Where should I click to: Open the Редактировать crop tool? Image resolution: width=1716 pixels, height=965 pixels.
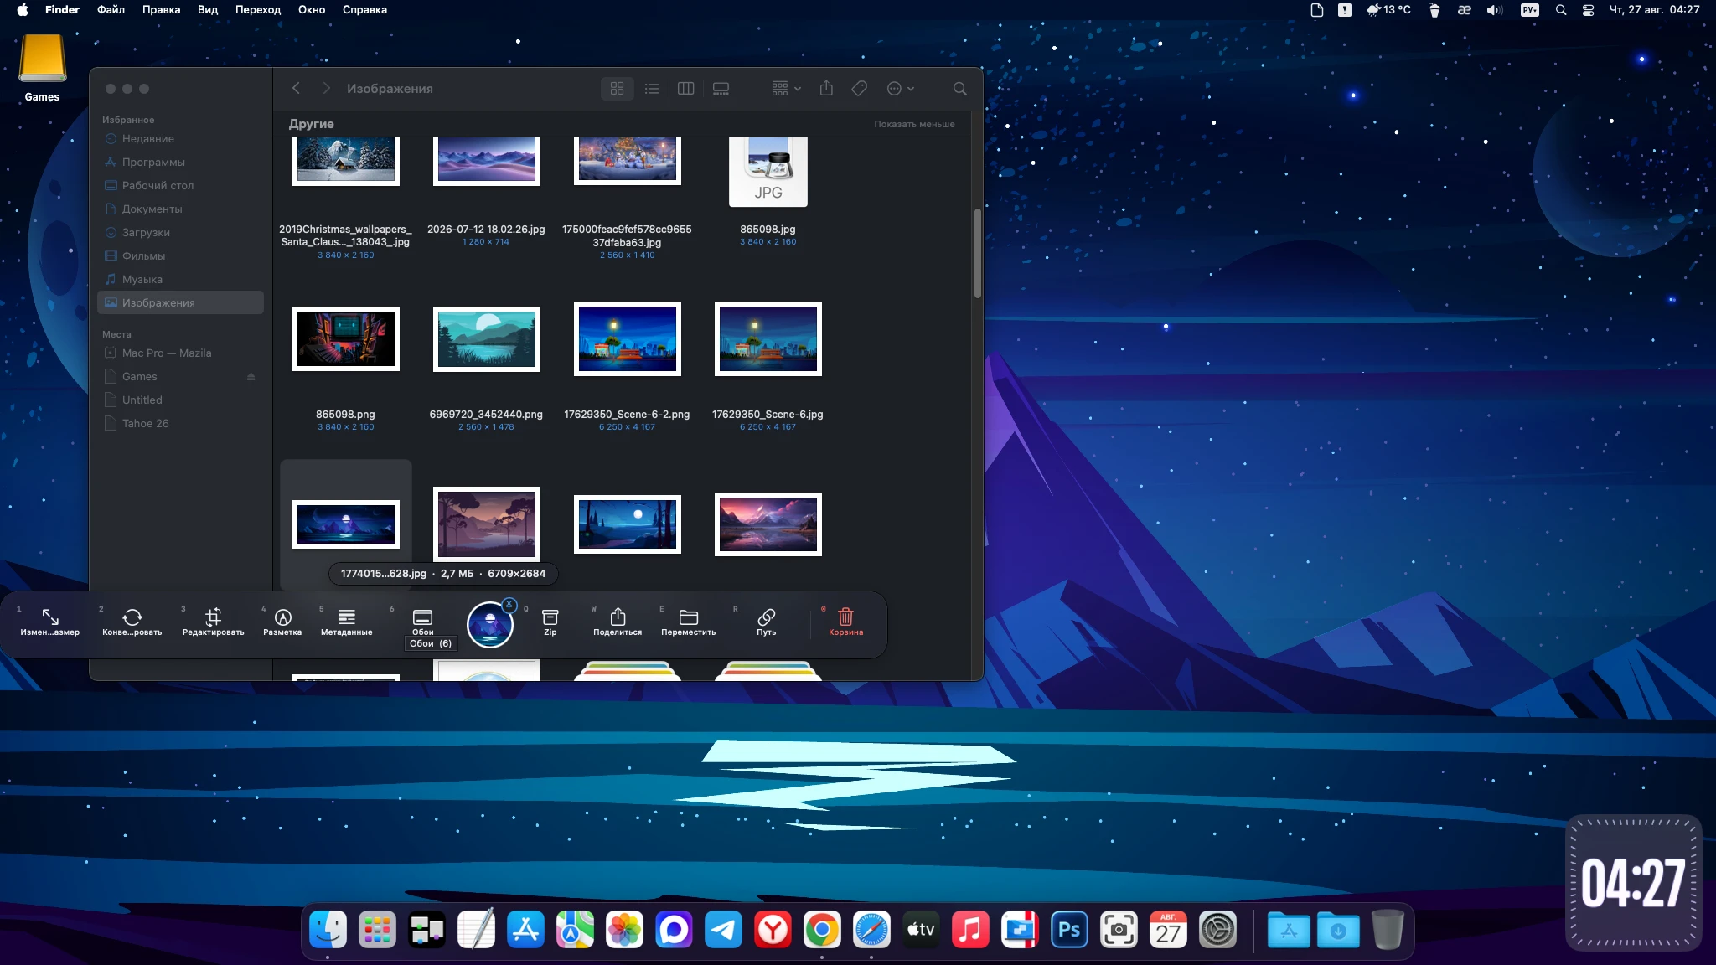[x=214, y=622]
